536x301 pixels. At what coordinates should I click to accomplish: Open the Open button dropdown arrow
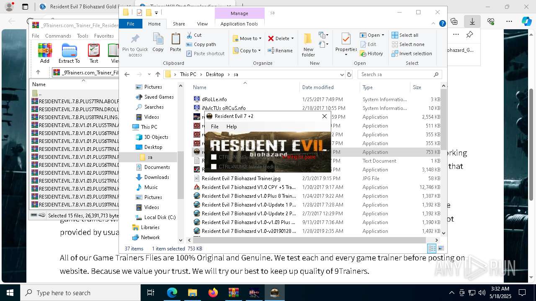click(x=383, y=35)
